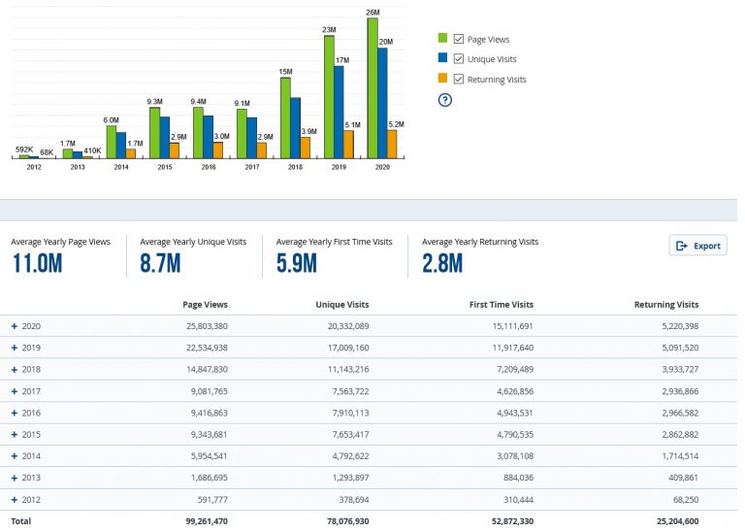
Task: Click the green Page Views legend swatch
Action: tap(442, 38)
